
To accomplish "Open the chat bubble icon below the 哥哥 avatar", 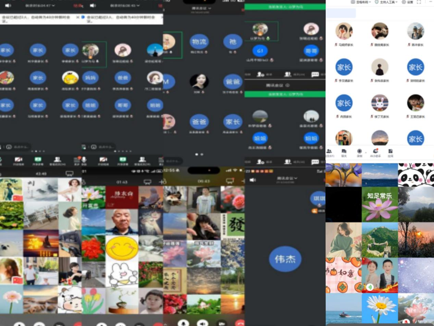I will tap(315, 74).
